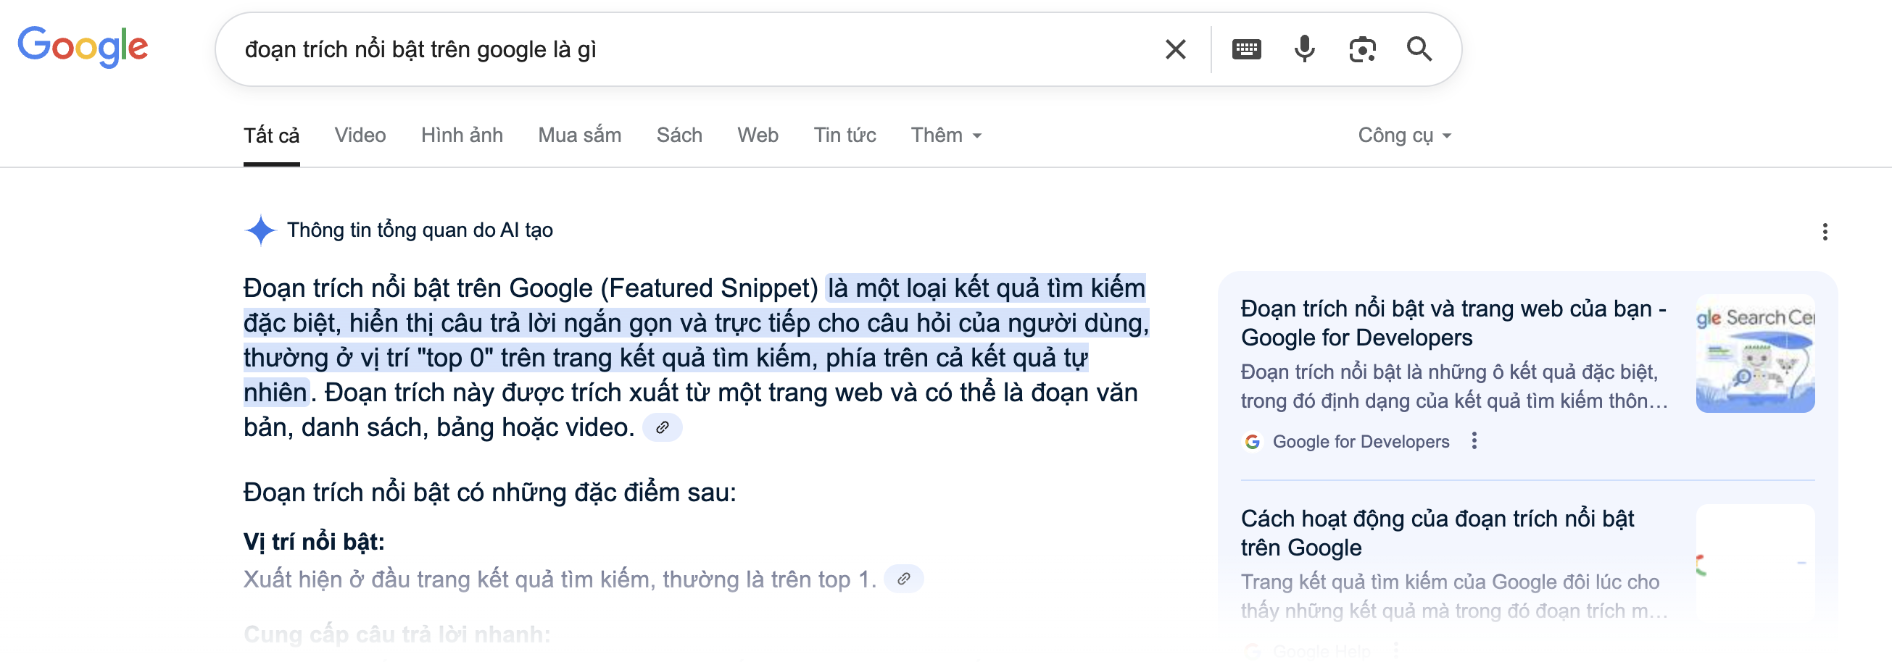The image size is (1892, 662).
Task: Click the magnifying glass search button
Action: click(x=1419, y=49)
